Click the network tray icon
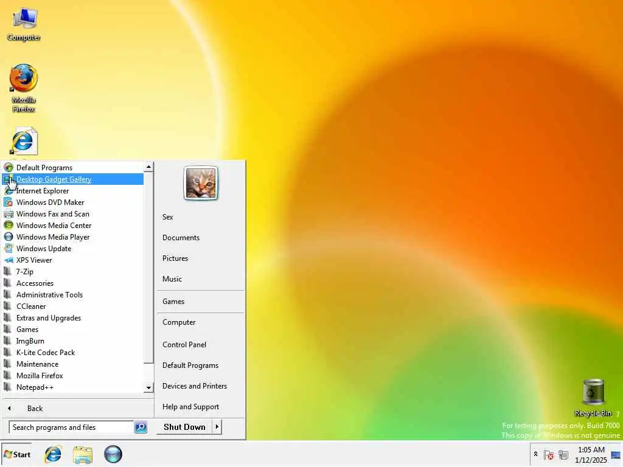Image resolution: width=623 pixels, height=467 pixels. coord(563,455)
